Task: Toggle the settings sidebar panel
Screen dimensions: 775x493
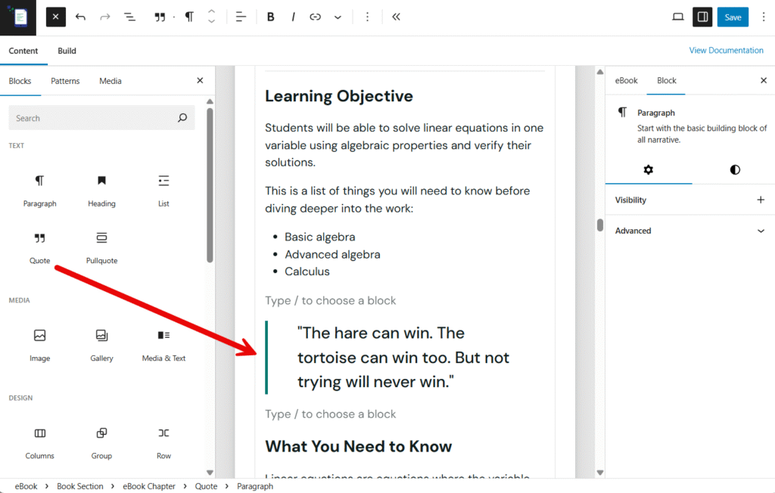Action: [x=702, y=17]
